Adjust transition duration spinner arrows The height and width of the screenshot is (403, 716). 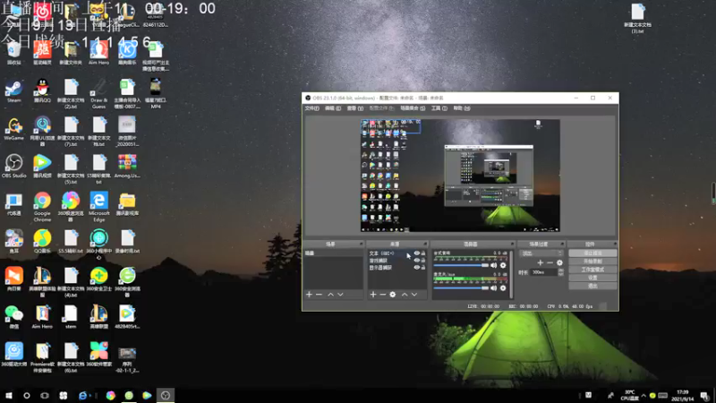click(x=561, y=272)
